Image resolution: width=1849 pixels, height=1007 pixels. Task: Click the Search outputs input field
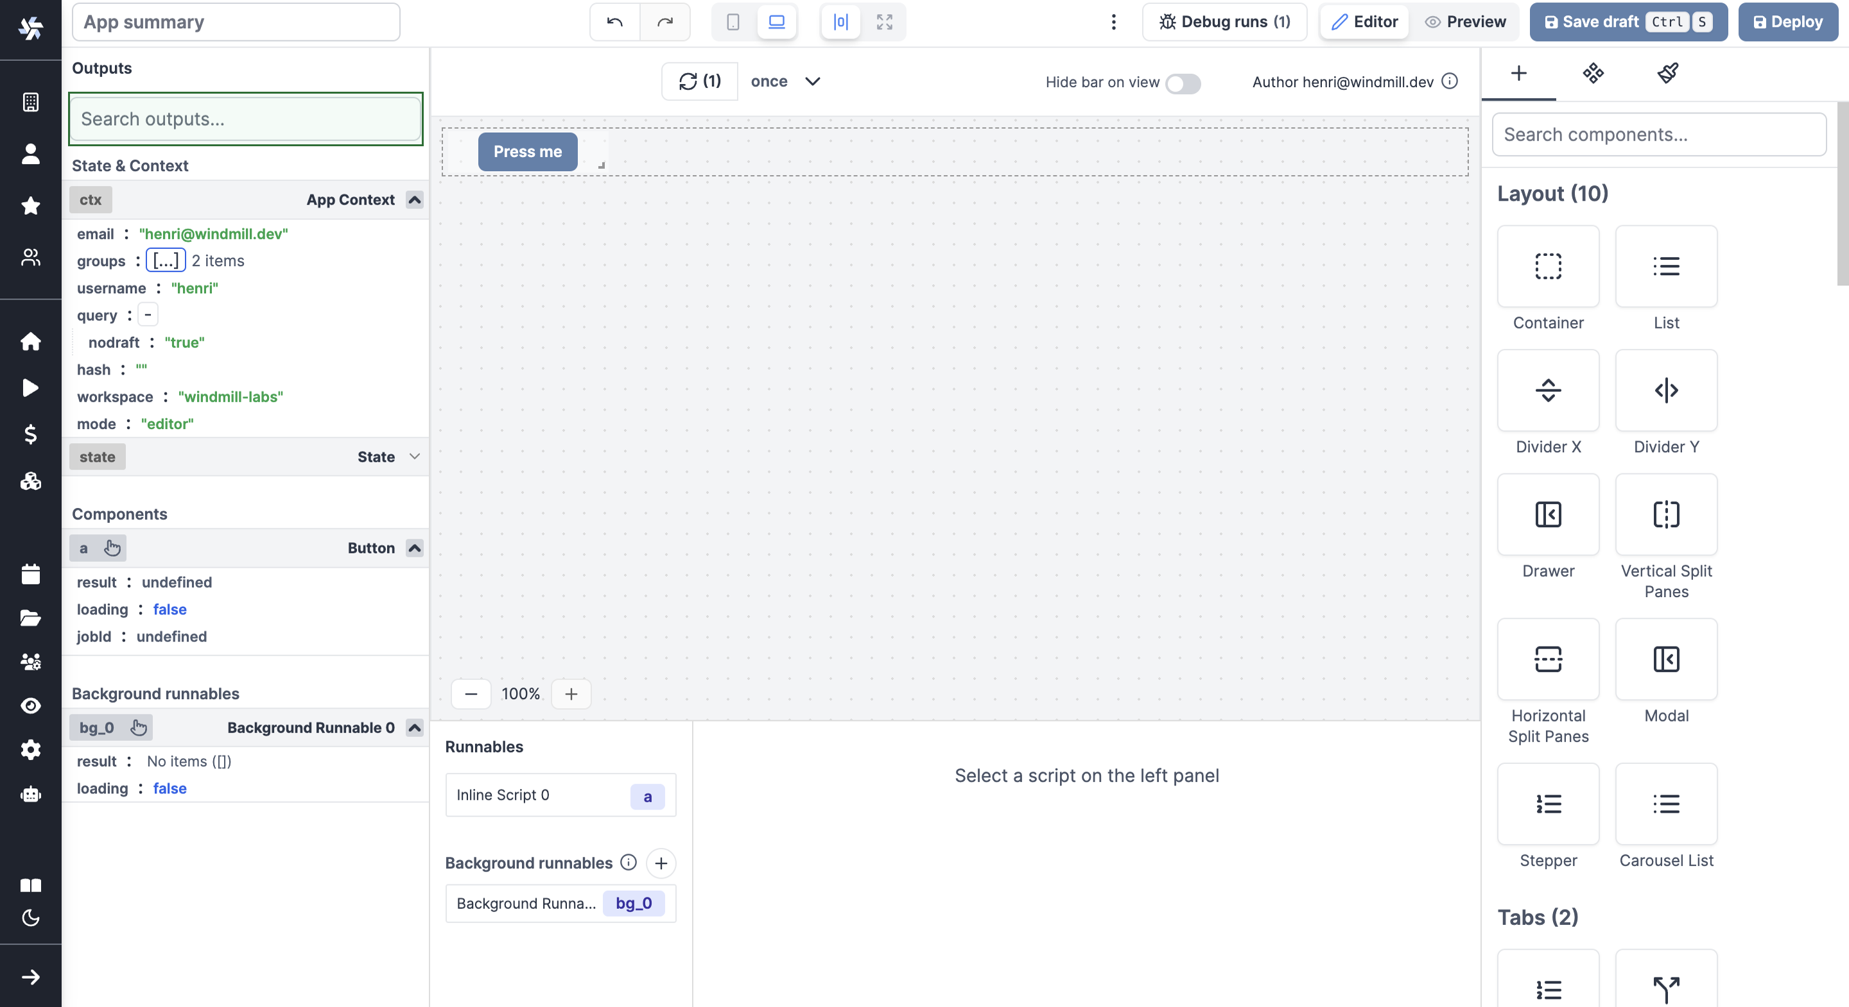(246, 118)
